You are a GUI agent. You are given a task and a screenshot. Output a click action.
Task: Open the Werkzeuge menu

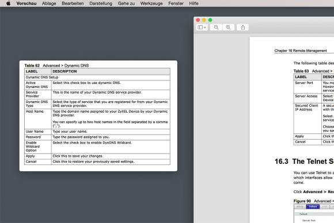(x=151, y=3)
